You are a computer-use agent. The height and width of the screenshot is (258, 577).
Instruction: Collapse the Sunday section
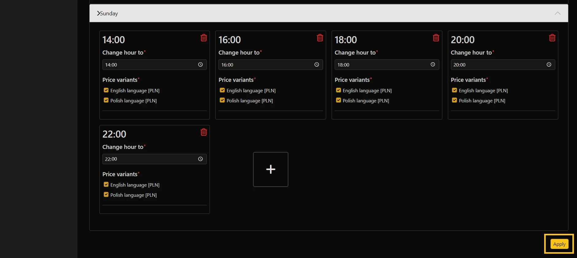point(557,13)
